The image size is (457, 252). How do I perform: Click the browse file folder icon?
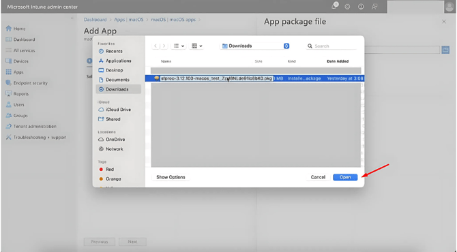(445, 50)
